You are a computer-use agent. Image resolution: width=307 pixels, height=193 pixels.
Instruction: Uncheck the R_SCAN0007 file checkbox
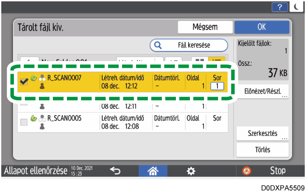click(x=24, y=81)
